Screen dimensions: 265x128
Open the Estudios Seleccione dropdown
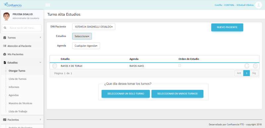82,36
